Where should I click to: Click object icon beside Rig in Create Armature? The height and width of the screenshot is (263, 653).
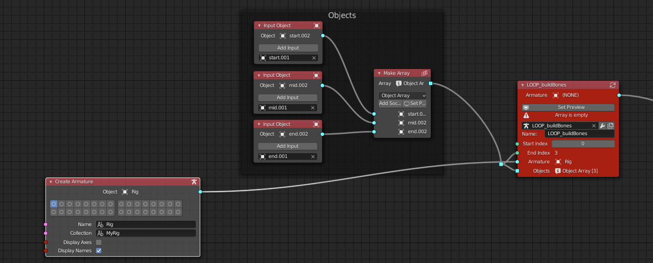[x=125, y=192]
